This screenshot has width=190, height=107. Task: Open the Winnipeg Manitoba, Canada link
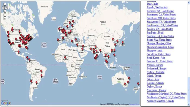(x=160, y=101)
